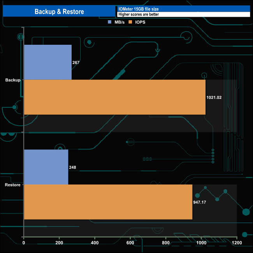
Task: Select the 248 data label
Action: coord(72,167)
